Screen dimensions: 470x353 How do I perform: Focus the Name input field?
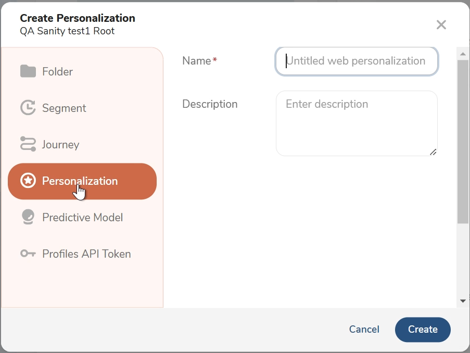[x=357, y=61]
